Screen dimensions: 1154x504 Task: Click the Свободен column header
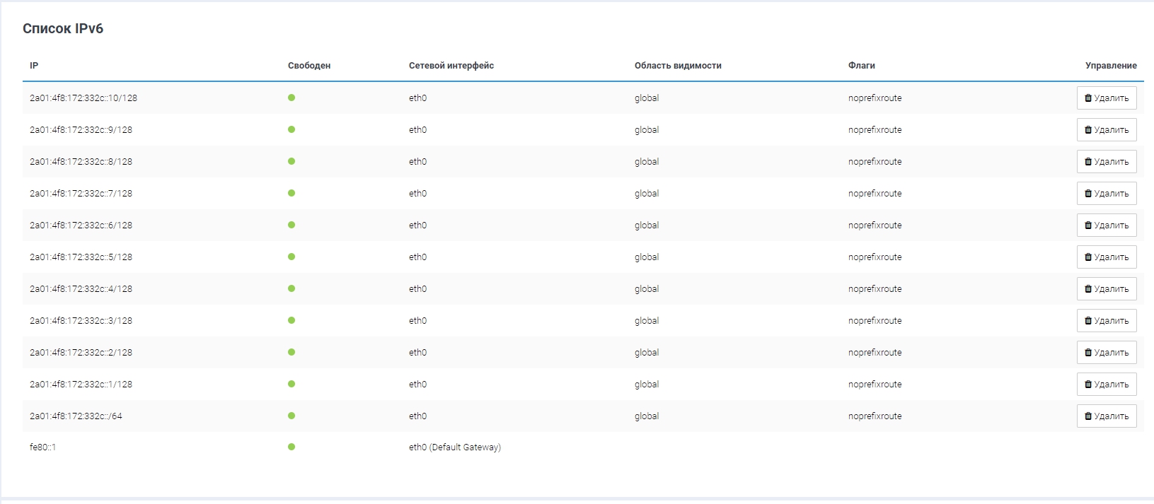pos(309,66)
